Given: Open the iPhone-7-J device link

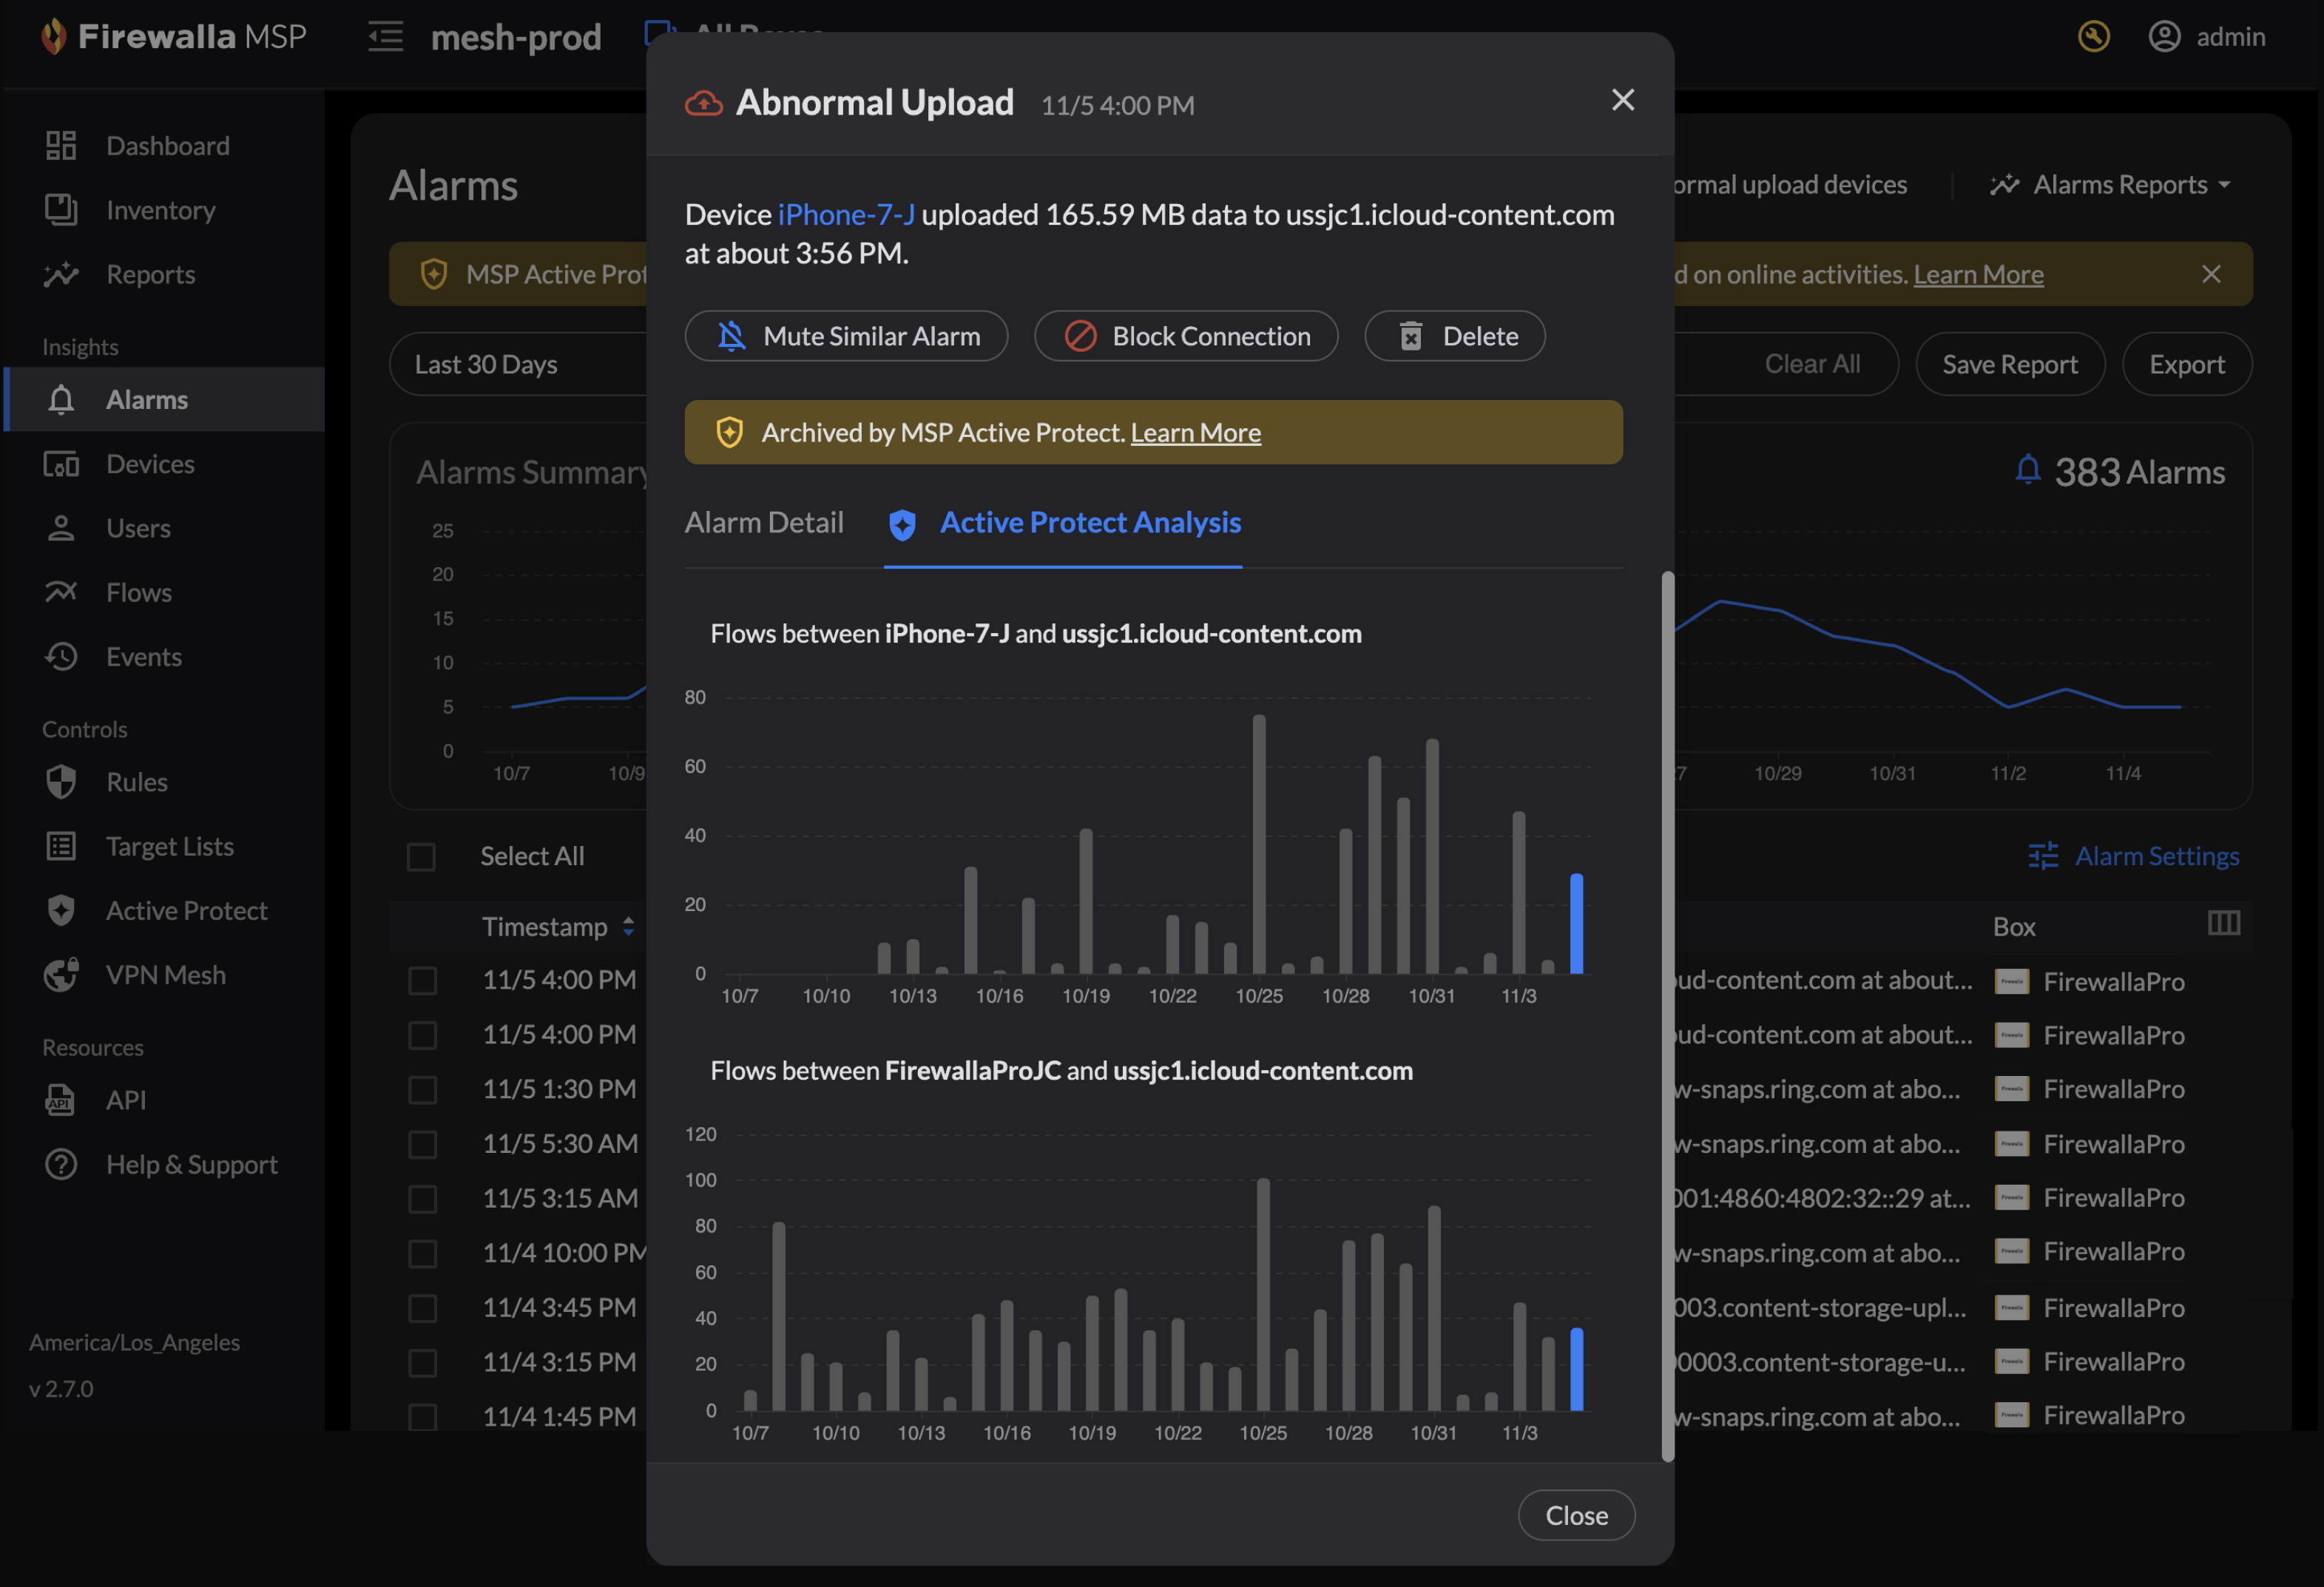Looking at the screenshot, I should [846, 214].
